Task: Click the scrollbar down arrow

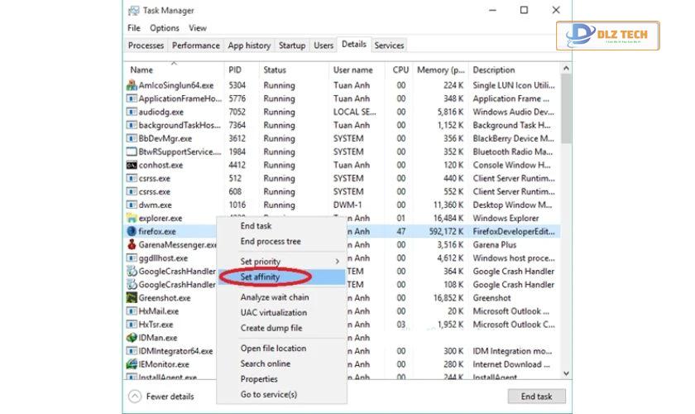Action: (566, 373)
